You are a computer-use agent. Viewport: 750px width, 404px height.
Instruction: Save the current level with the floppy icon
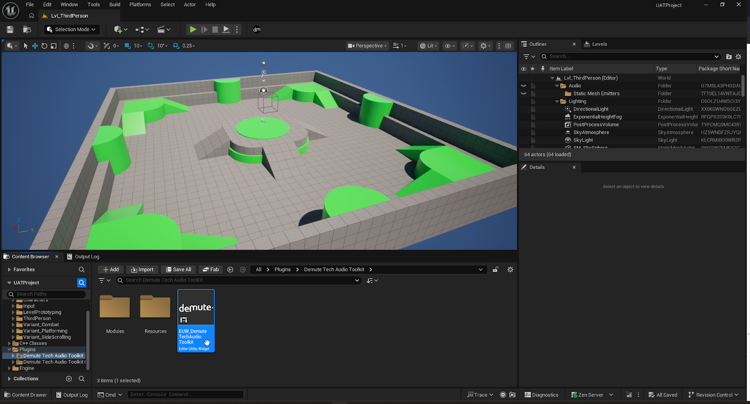[x=10, y=29]
